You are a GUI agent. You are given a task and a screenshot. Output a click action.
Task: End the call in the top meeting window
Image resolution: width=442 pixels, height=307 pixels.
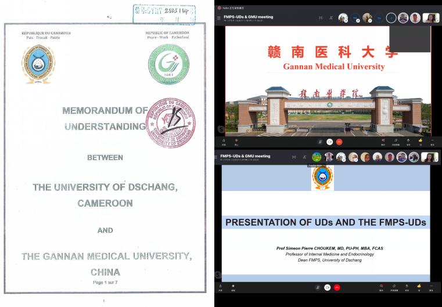pyautogui.click(x=338, y=141)
